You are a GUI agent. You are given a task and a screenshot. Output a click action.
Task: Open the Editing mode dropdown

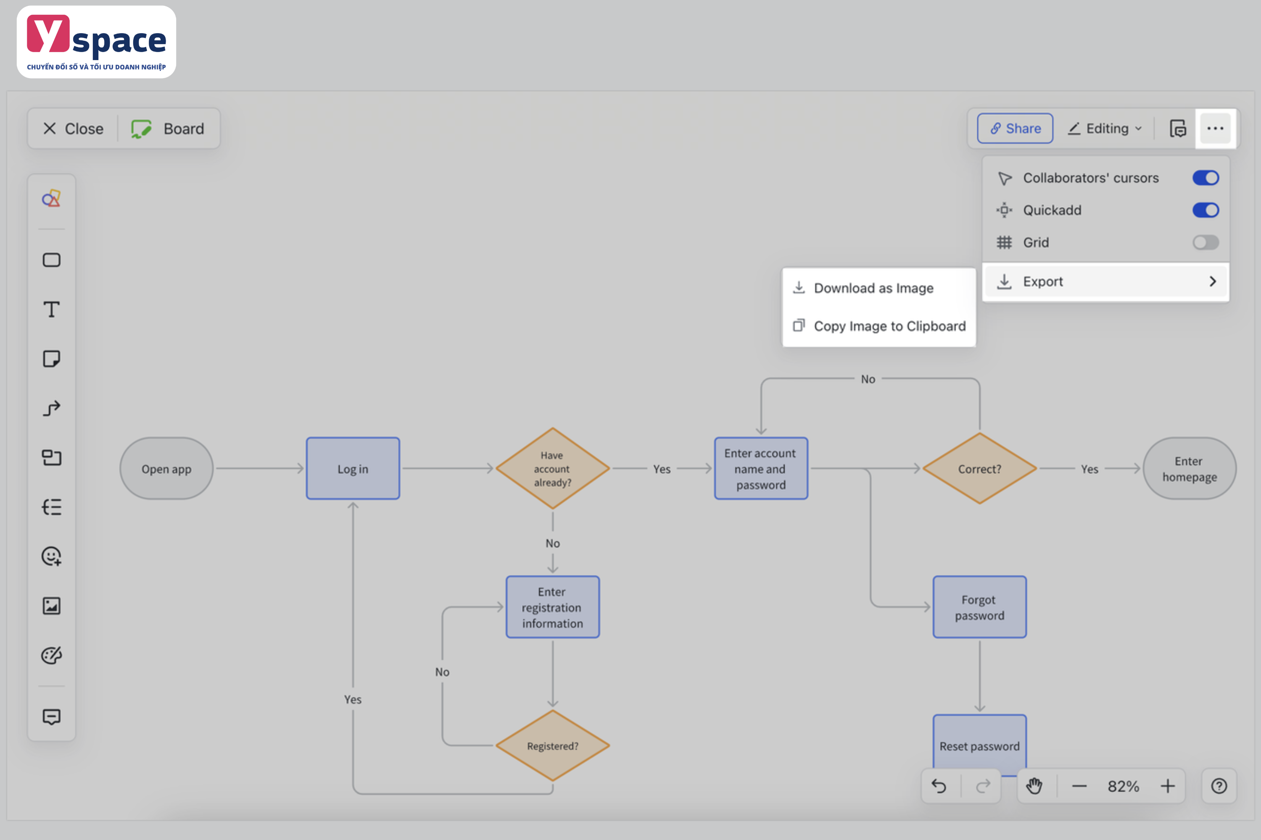click(x=1105, y=129)
